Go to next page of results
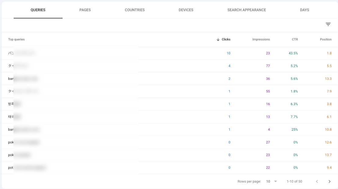 click(329, 181)
